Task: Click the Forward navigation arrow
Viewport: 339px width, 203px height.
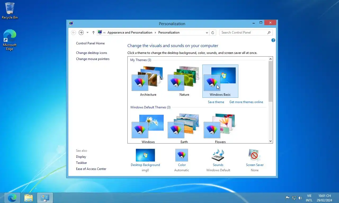Action: click(x=81, y=33)
